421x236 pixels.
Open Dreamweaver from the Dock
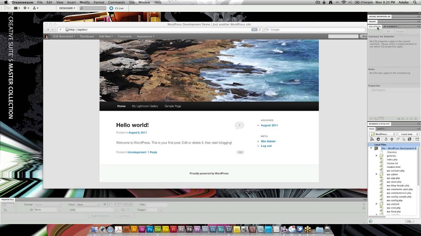click(158, 230)
